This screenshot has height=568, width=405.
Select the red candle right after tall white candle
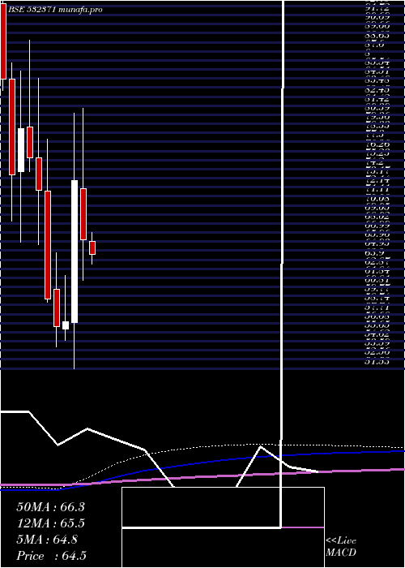(83, 213)
